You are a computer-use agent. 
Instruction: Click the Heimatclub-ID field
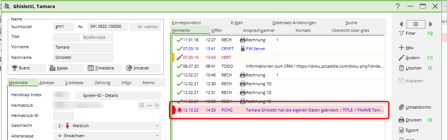pos(63,116)
